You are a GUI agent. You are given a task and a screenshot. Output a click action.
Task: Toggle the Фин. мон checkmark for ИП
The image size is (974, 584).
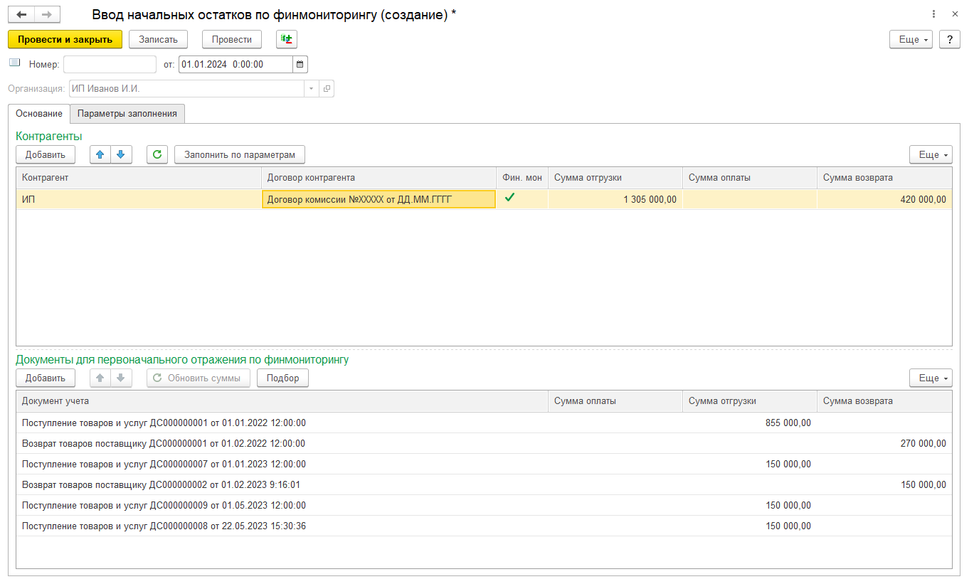pyautogui.click(x=509, y=198)
